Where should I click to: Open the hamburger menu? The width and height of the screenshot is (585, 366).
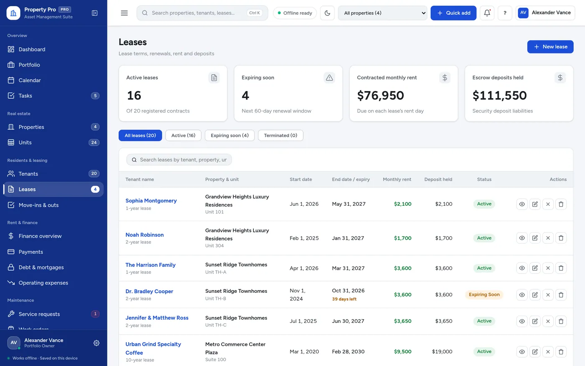(124, 13)
